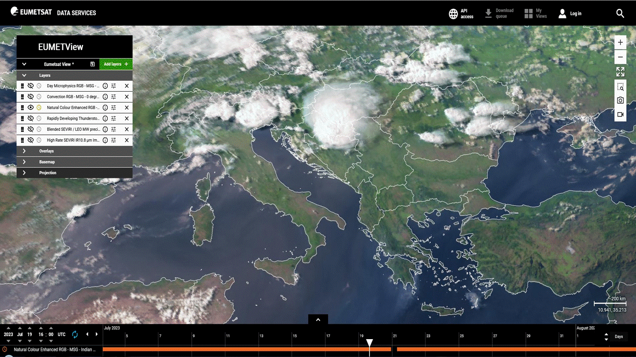Toggle fullscreen map view
The height and width of the screenshot is (357, 636).
coord(620,72)
